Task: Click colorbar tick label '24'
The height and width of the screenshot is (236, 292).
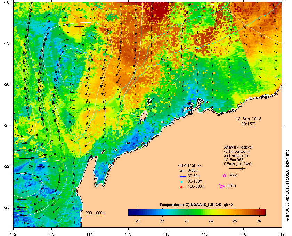Action: tap(210, 221)
